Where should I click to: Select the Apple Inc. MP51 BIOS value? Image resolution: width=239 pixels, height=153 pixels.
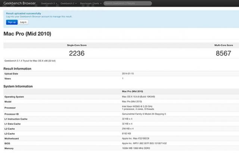pyautogui.click(x=145, y=143)
